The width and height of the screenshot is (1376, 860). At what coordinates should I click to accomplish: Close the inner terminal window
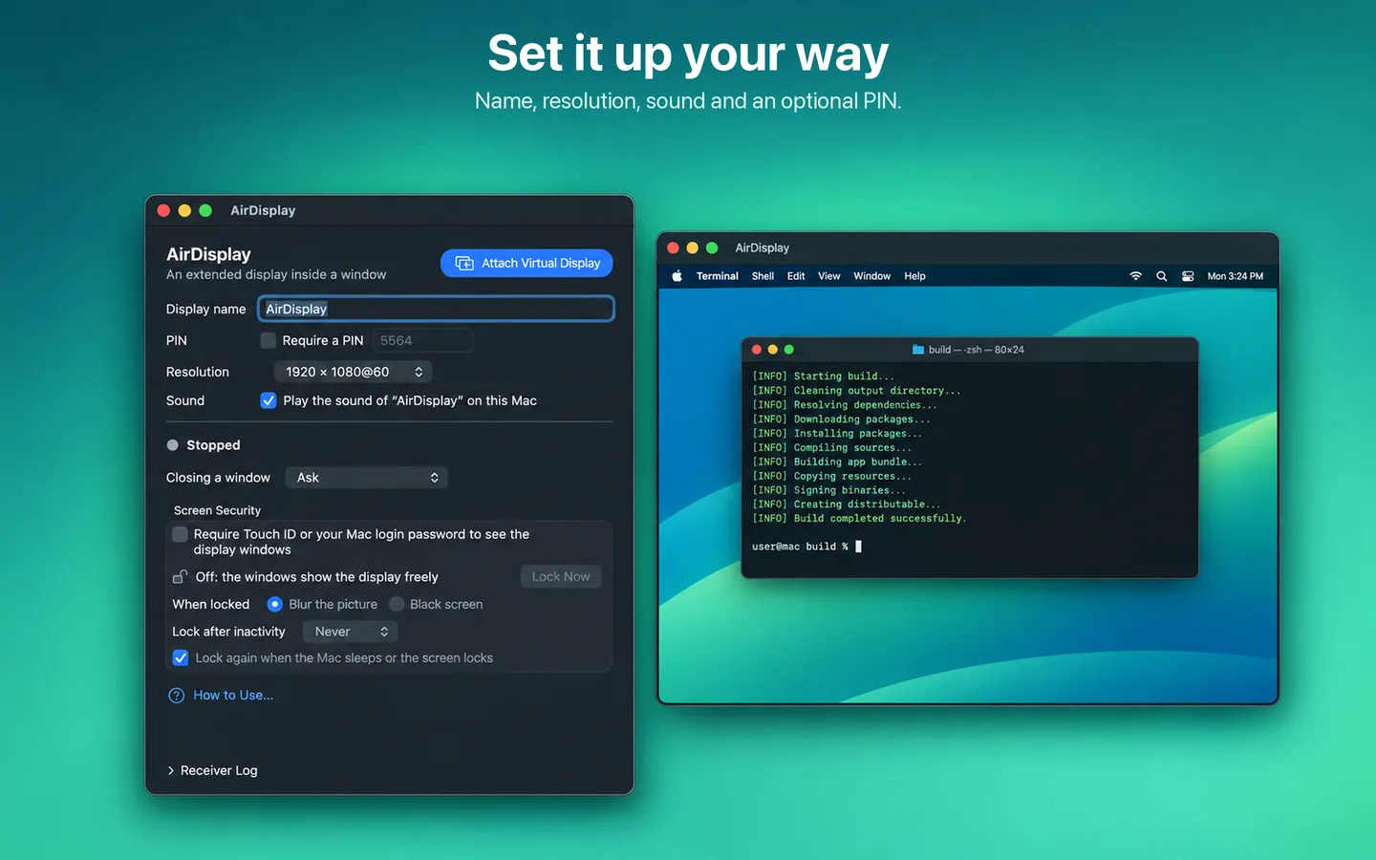(757, 350)
